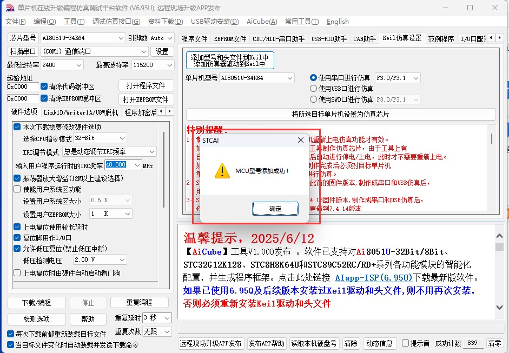Open 最低波特率 2400 dropdown

[x=62, y=65]
